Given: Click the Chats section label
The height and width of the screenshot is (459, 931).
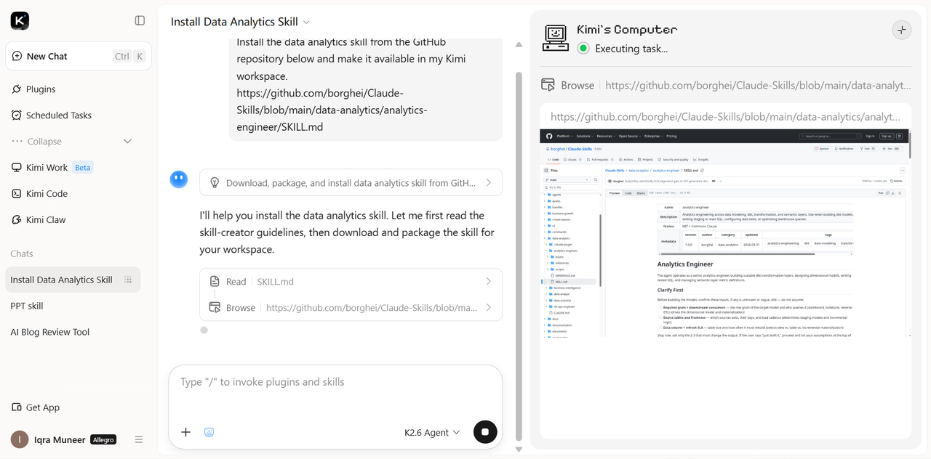Looking at the screenshot, I should point(22,253).
